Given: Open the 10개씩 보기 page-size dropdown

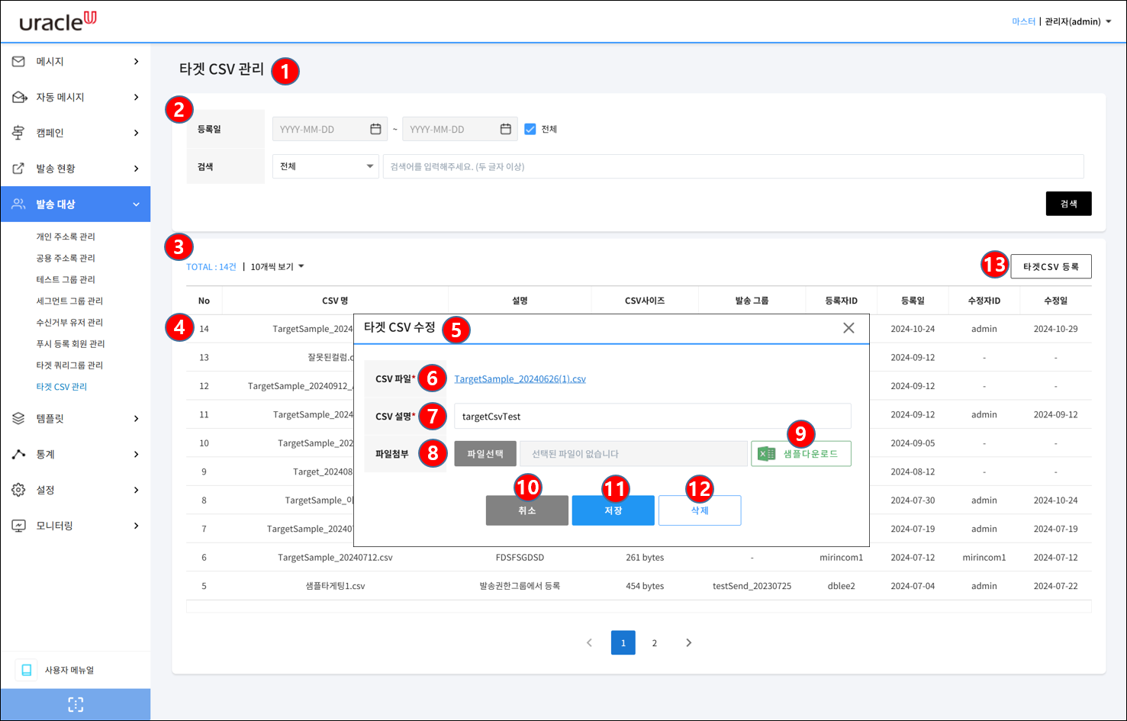Looking at the screenshot, I should pyautogui.click(x=278, y=266).
